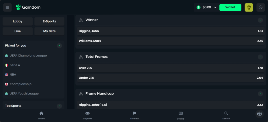Collapse the Winner market section
The image size is (268, 122).
click(260, 20)
